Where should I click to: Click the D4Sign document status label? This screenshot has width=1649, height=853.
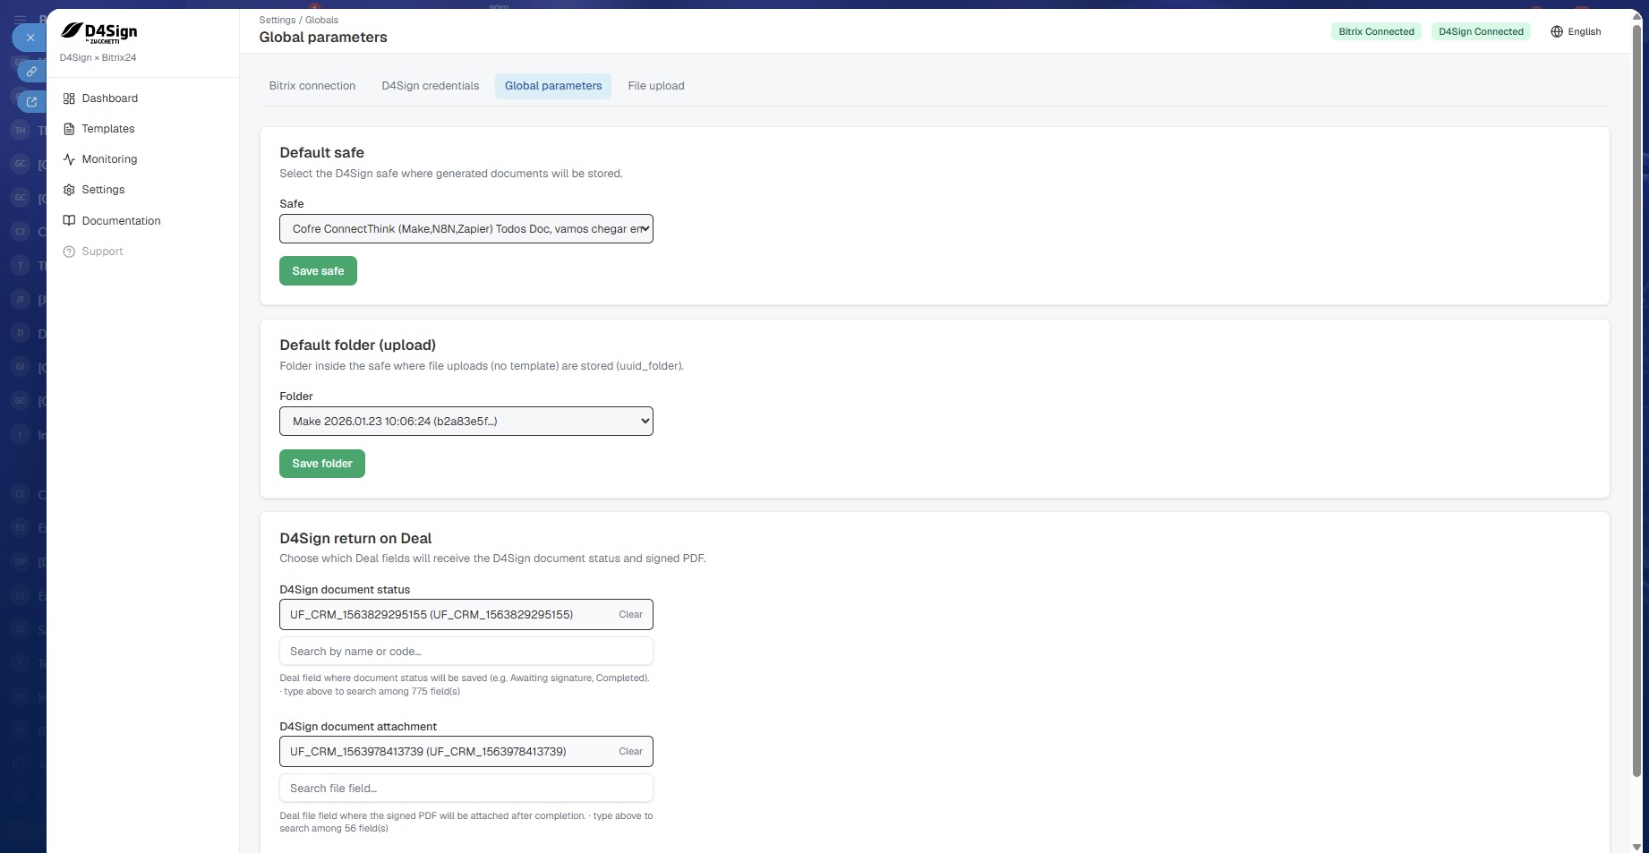345,590
